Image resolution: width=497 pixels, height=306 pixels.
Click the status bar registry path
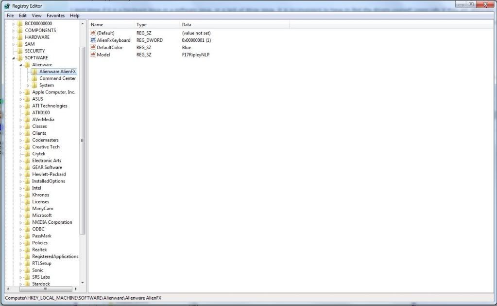83,298
